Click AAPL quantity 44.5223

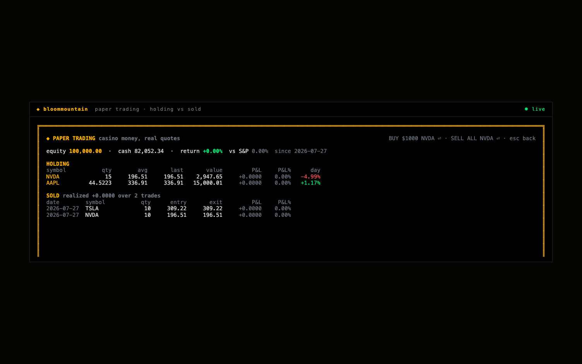(x=100, y=183)
